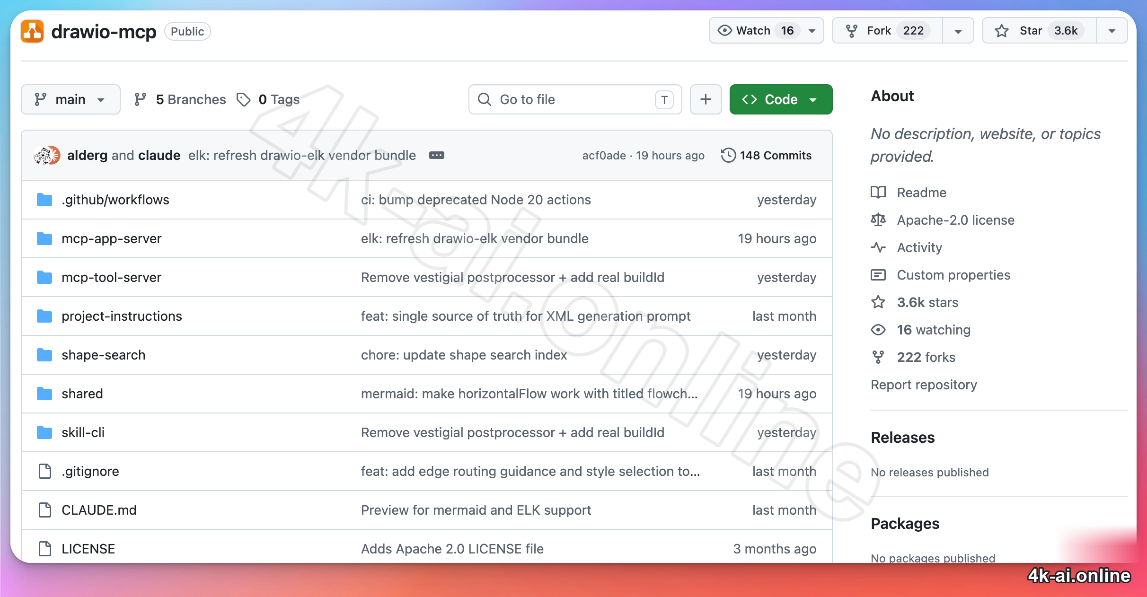The image size is (1147, 597).
Task: Open mermaid horizontalFlow commit message
Action: point(529,394)
